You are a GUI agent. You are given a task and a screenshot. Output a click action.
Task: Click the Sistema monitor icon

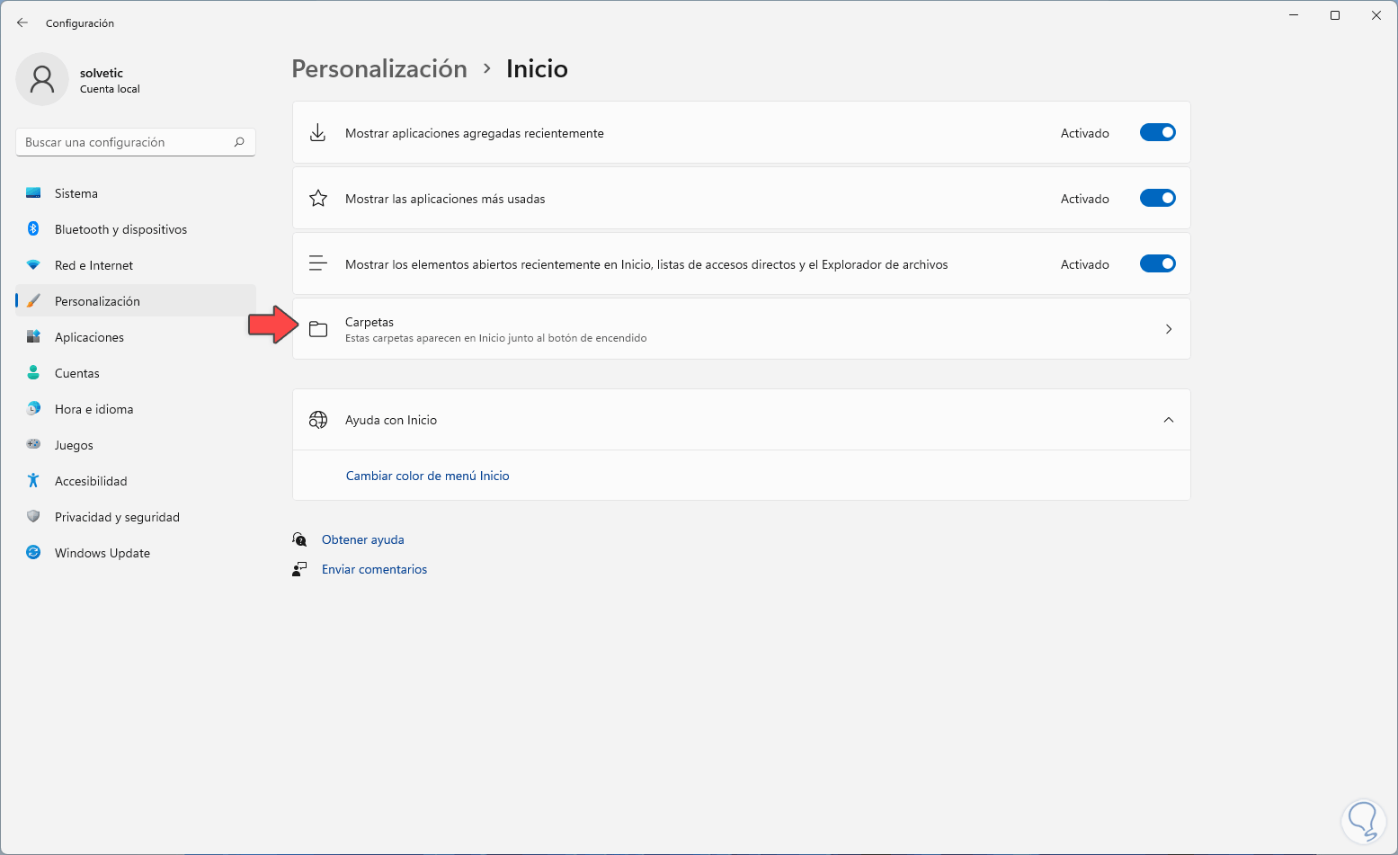pyautogui.click(x=33, y=193)
